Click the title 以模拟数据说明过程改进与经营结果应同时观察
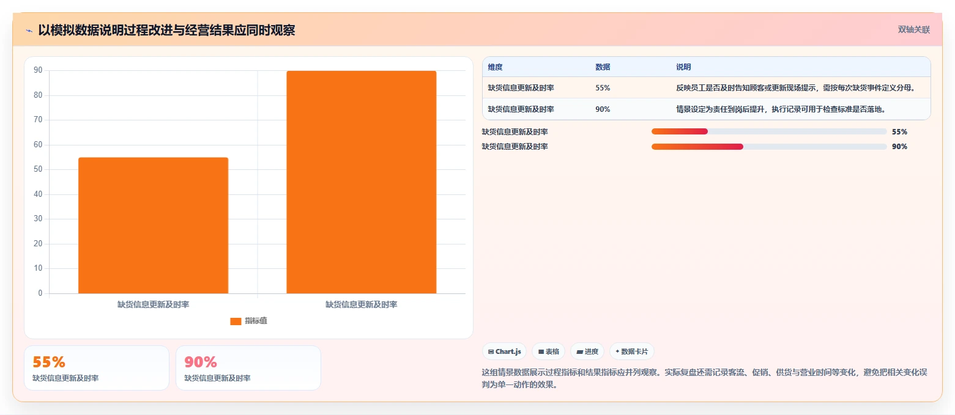Viewport: 955px width, 415px height. click(166, 30)
